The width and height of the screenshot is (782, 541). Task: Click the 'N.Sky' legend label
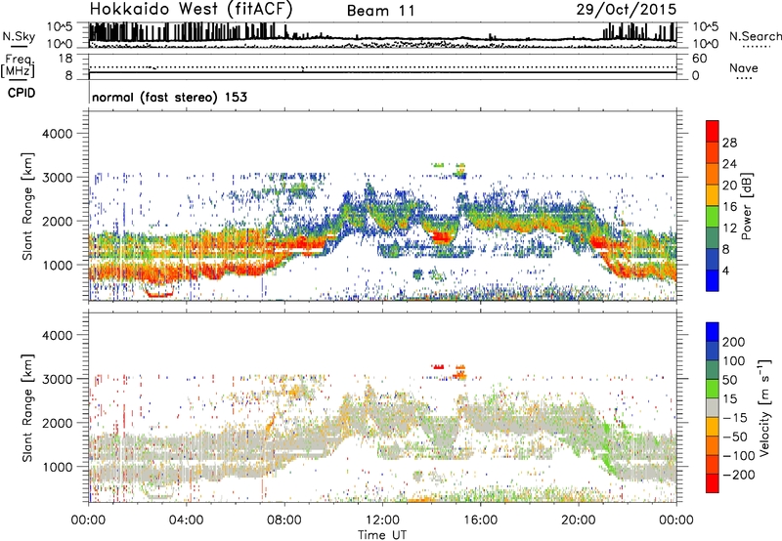[19, 36]
